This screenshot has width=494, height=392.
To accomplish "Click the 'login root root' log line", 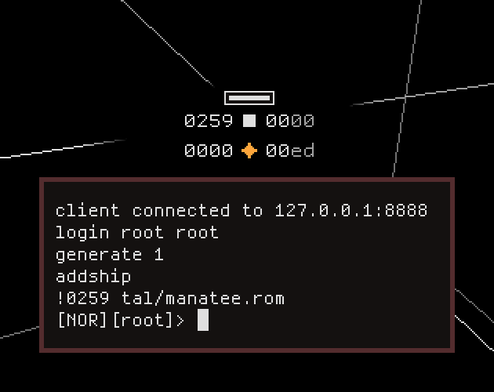I will (x=137, y=233).
